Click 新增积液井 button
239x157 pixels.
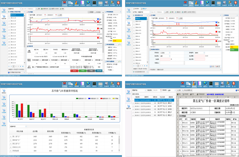pyautogui.click(x=45, y=9)
